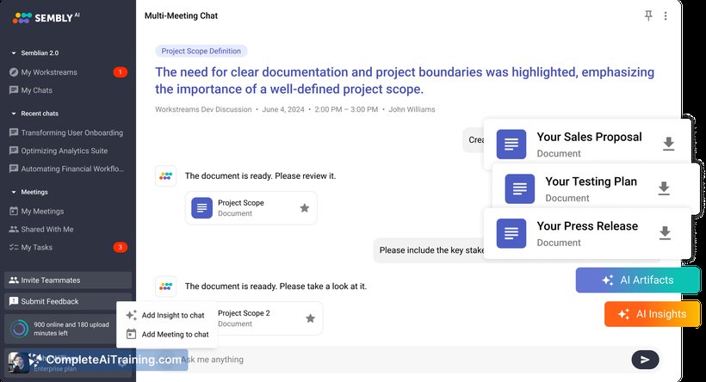The image size is (706, 382).
Task: Click the Shared With Me people icon
Action: pos(14,229)
